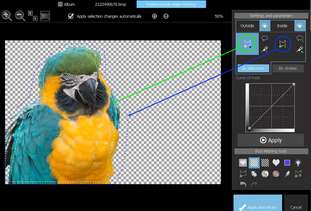Click the circled plus add-selection icon
Image resolution: width=311 pixels, height=211 pixels.
point(155,16)
